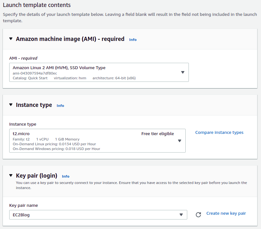Collapse the Instance type section triangle

[x=11, y=105]
